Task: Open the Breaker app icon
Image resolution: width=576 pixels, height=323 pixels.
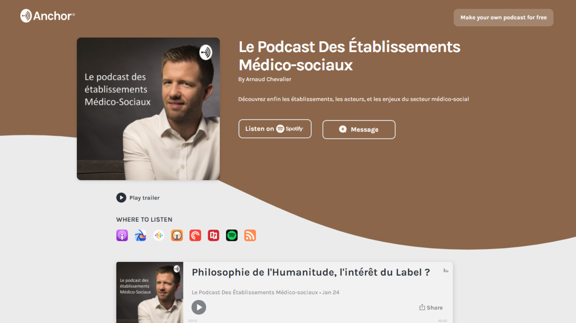Action: point(140,235)
